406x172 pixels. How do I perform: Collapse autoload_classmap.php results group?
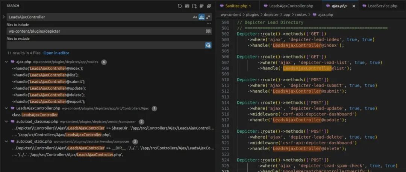6,122
